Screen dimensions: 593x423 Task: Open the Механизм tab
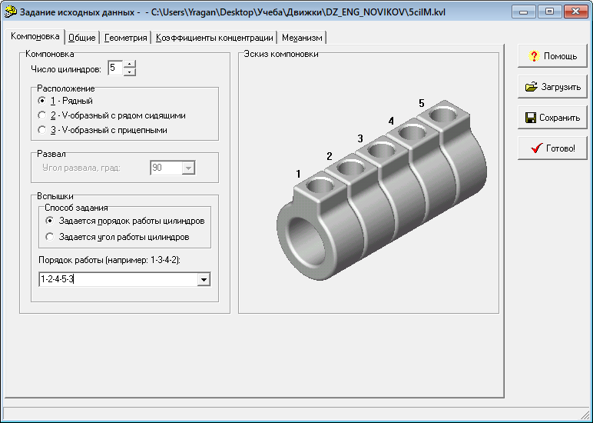click(x=302, y=38)
